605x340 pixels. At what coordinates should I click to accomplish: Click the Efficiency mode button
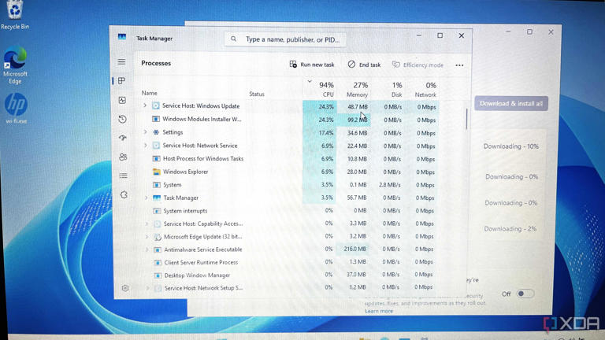[x=418, y=65]
